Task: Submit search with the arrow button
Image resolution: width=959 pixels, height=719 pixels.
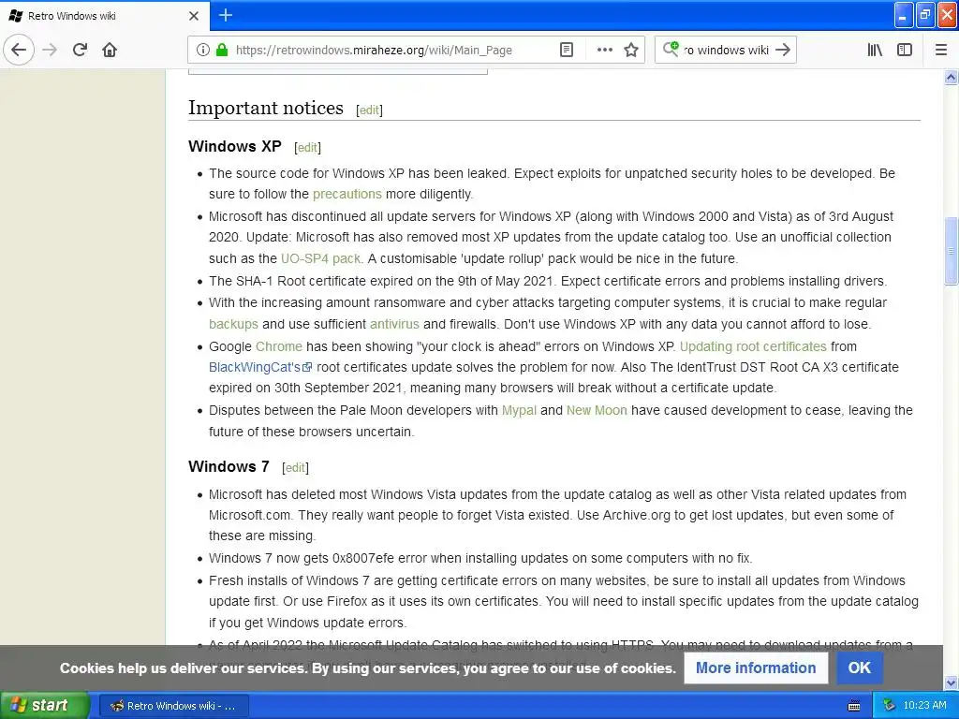Action: 783,50
